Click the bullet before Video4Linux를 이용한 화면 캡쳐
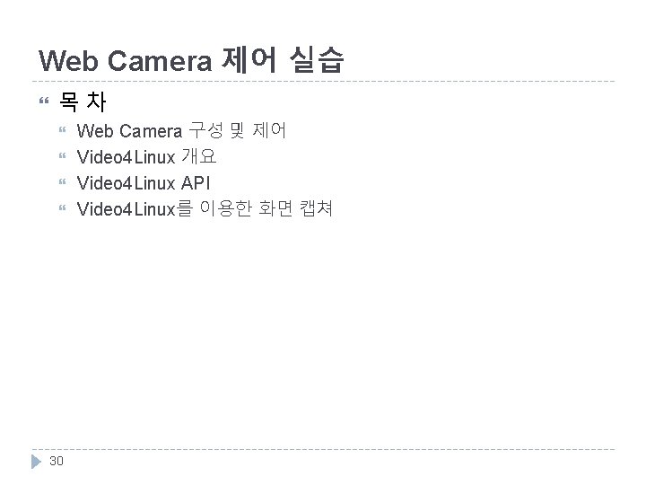Viewport: 646px width, 485px height. (63, 207)
